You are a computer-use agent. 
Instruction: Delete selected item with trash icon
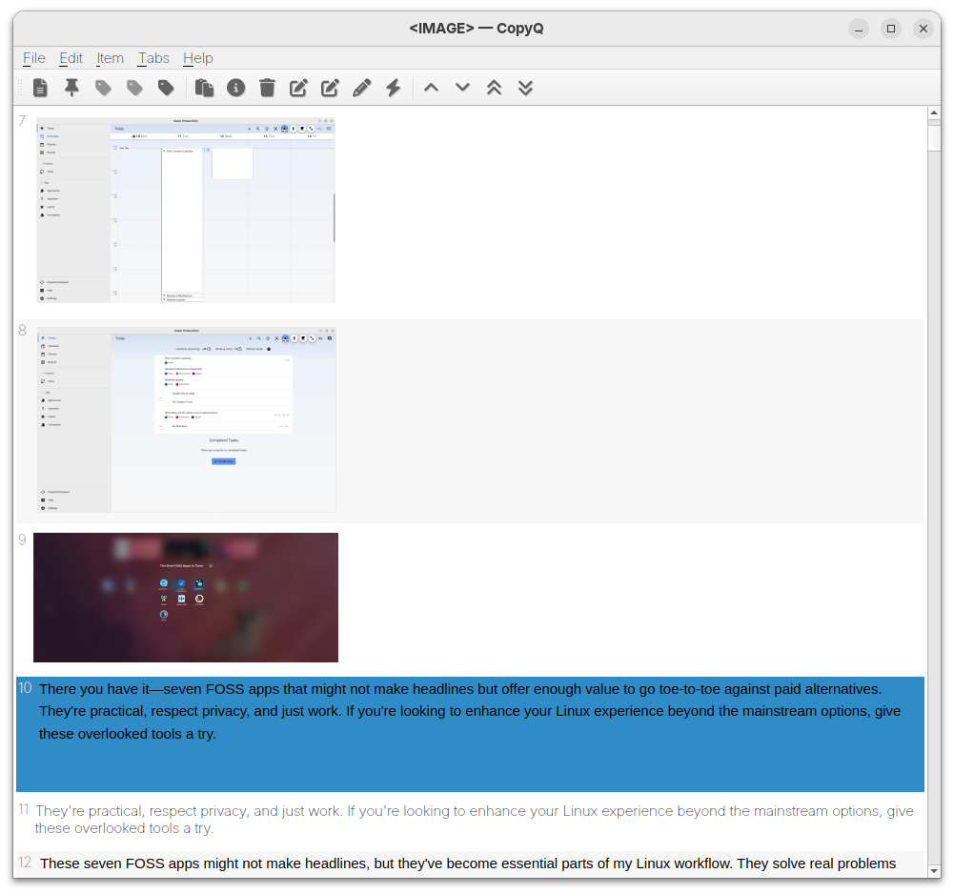(267, 88)
